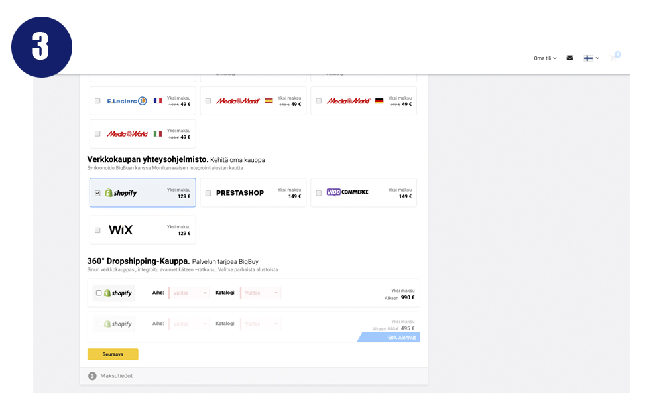Open the mail envelope icon in header
Screen dimensions: 663x408
(x=570, y=58)
